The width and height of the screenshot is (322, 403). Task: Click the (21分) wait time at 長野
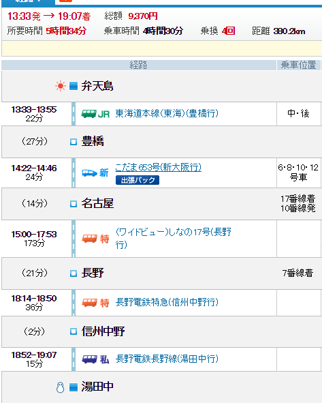point(35,273)
